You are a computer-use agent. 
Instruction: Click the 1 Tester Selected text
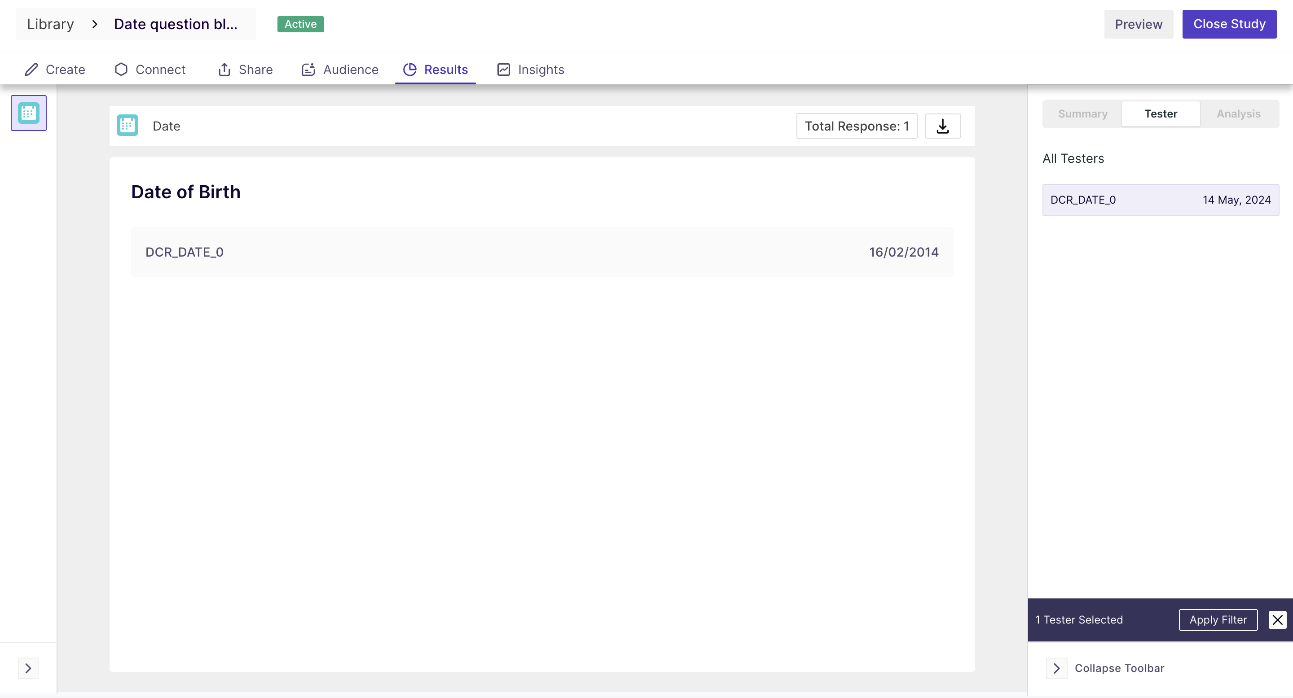[x=1079, y=620]
